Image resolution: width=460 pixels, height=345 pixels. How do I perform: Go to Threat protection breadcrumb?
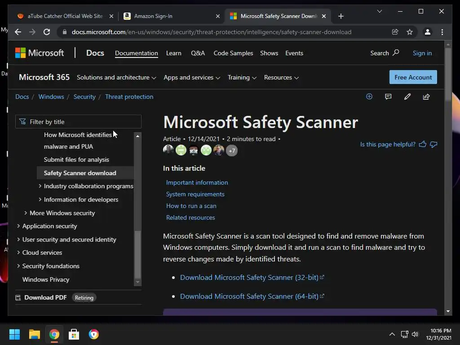click(x=129, y=97)
